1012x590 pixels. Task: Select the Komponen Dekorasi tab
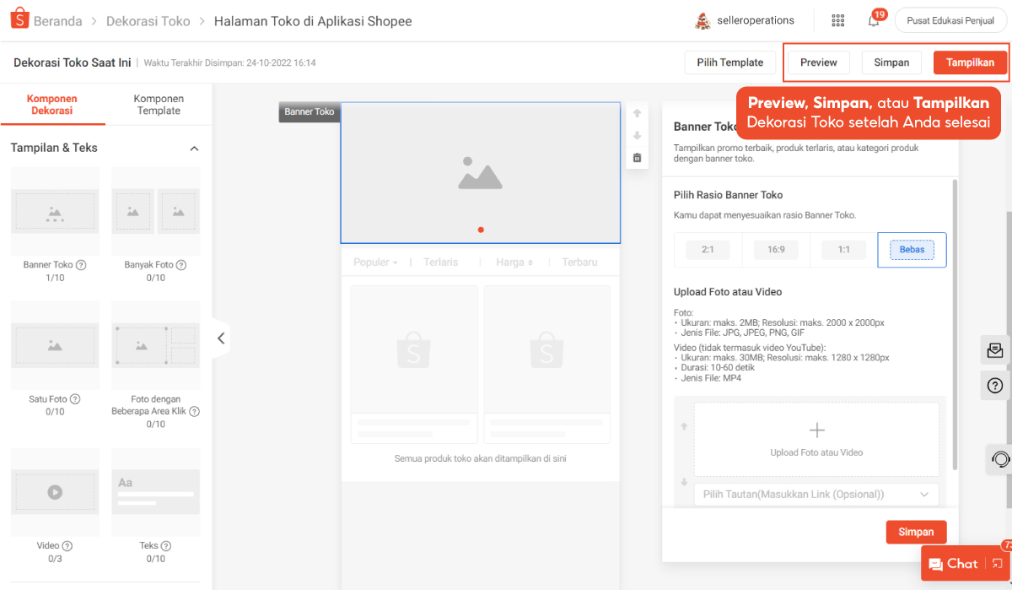pyautogui.click(x=52, y=105)
